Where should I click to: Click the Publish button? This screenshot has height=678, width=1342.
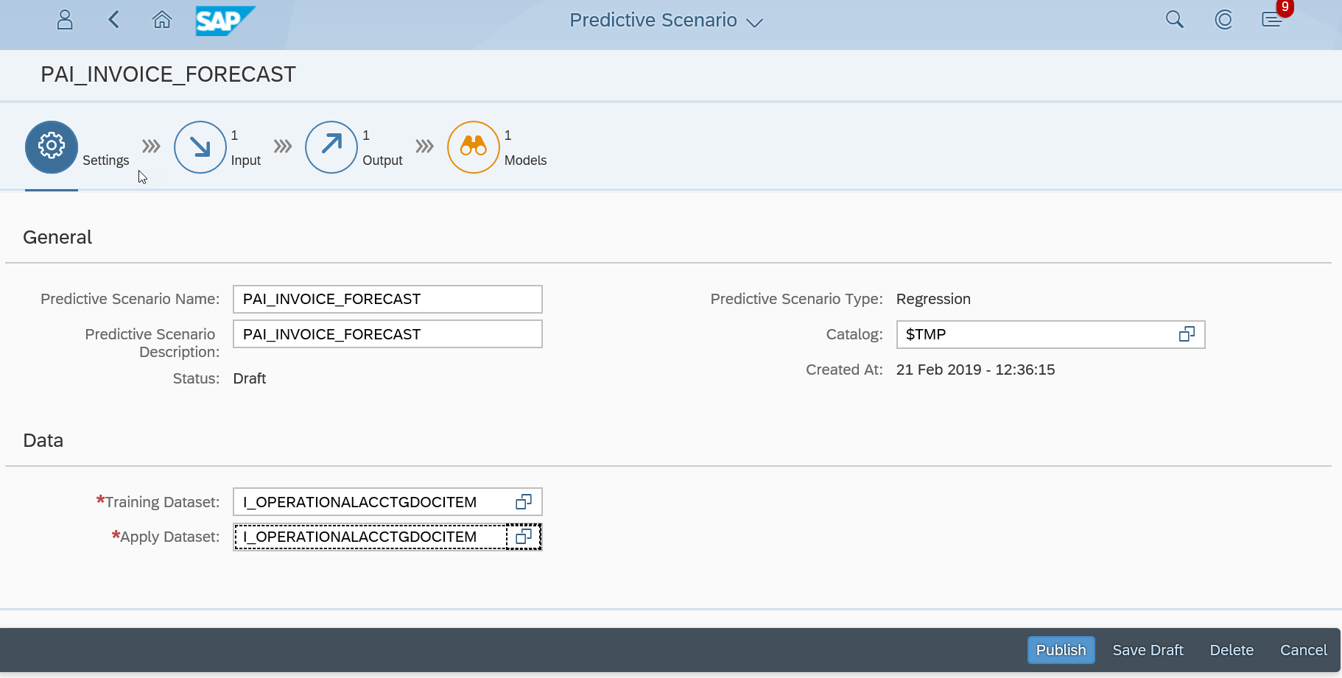pos(1061,650)
